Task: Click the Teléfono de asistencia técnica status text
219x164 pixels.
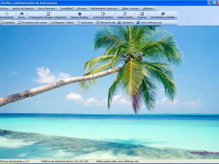Action: click(65, 161)
